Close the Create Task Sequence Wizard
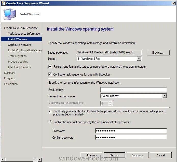 tap(173, 3)
